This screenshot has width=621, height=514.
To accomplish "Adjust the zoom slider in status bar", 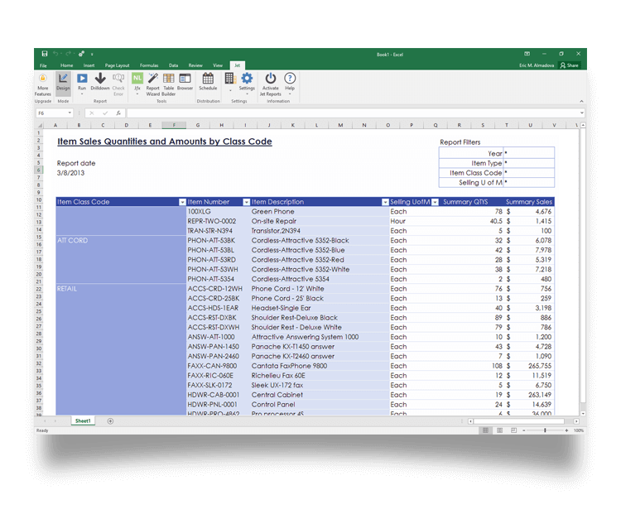I will click(545, 430).
